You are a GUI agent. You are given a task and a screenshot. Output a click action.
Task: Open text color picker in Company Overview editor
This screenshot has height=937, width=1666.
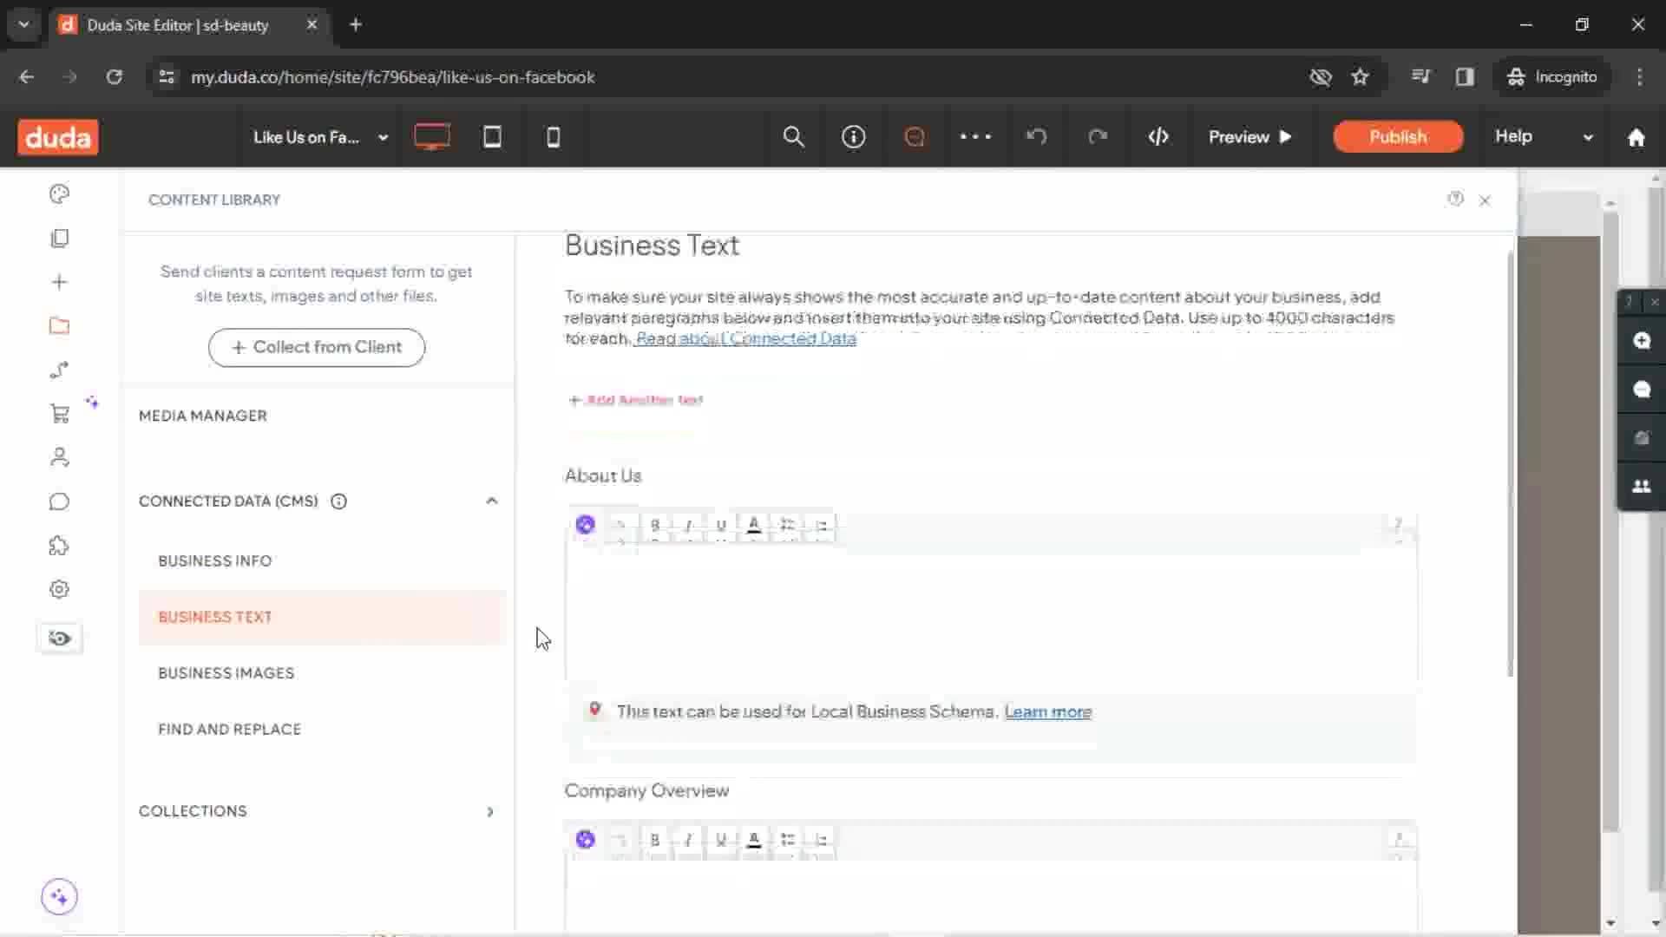click(754, 840)
